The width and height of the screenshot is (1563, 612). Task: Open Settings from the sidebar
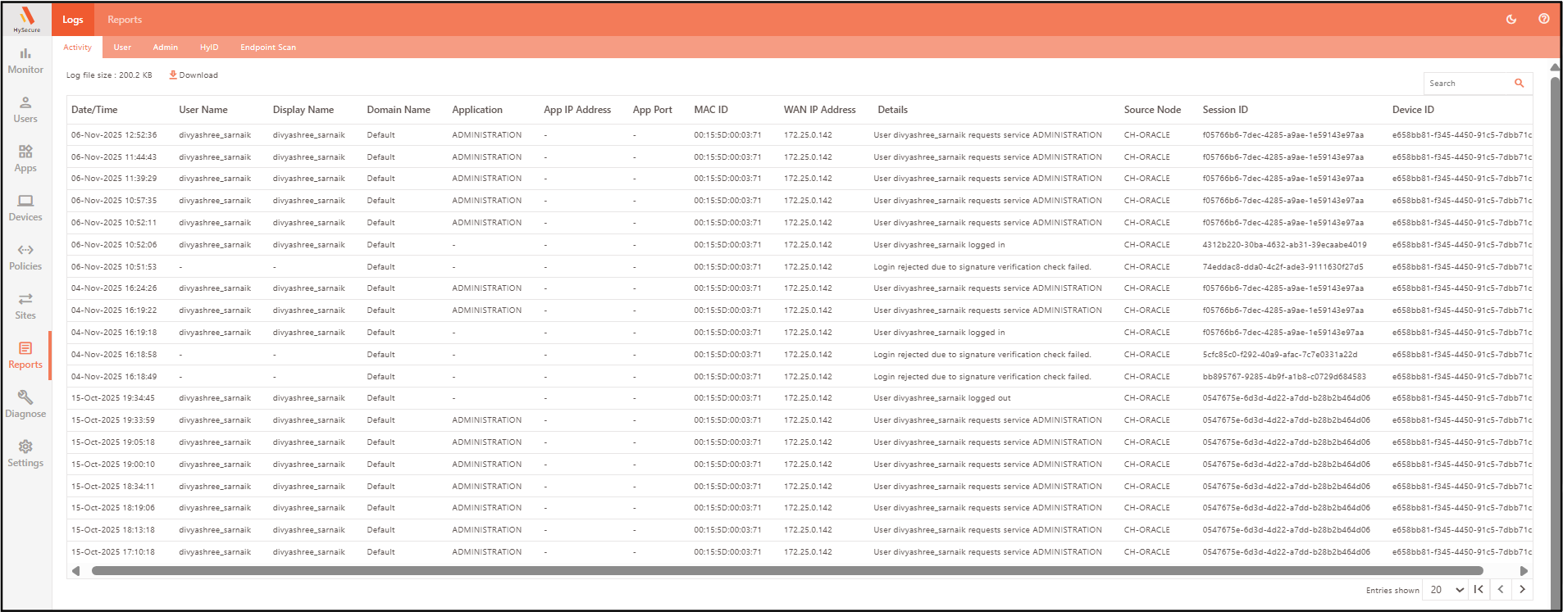25,454
